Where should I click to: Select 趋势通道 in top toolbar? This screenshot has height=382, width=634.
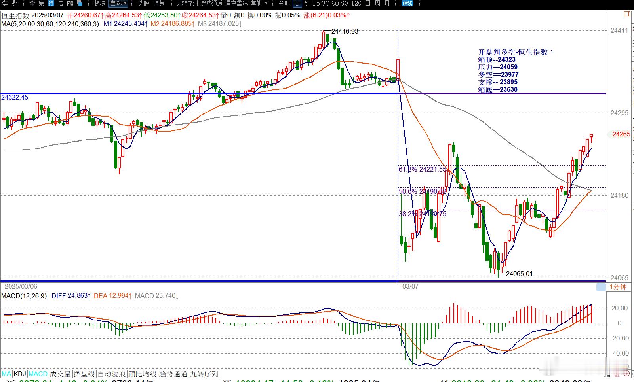tap(212, 4)
